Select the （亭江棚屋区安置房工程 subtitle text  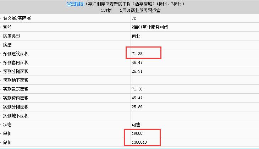108,4
